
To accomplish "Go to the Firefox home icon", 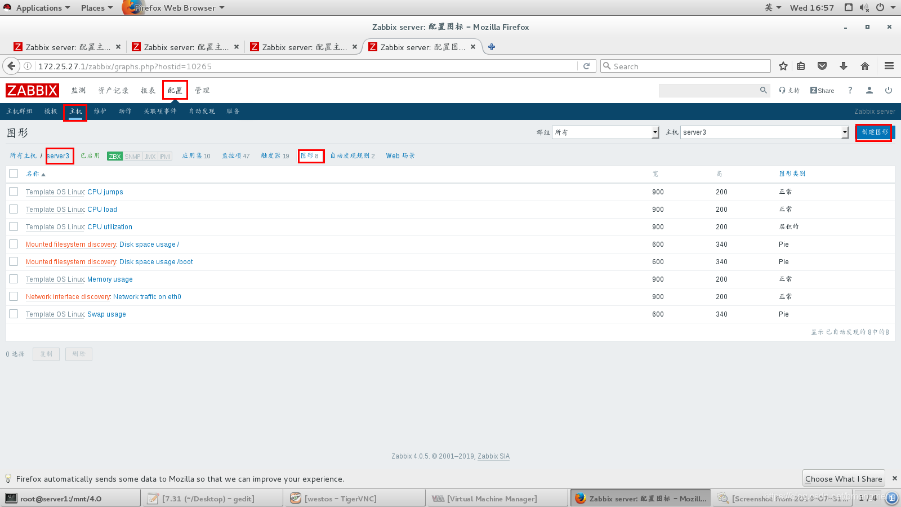I will click(865, 66).
